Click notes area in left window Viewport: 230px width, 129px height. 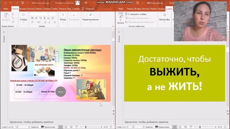tap(60, 122)
